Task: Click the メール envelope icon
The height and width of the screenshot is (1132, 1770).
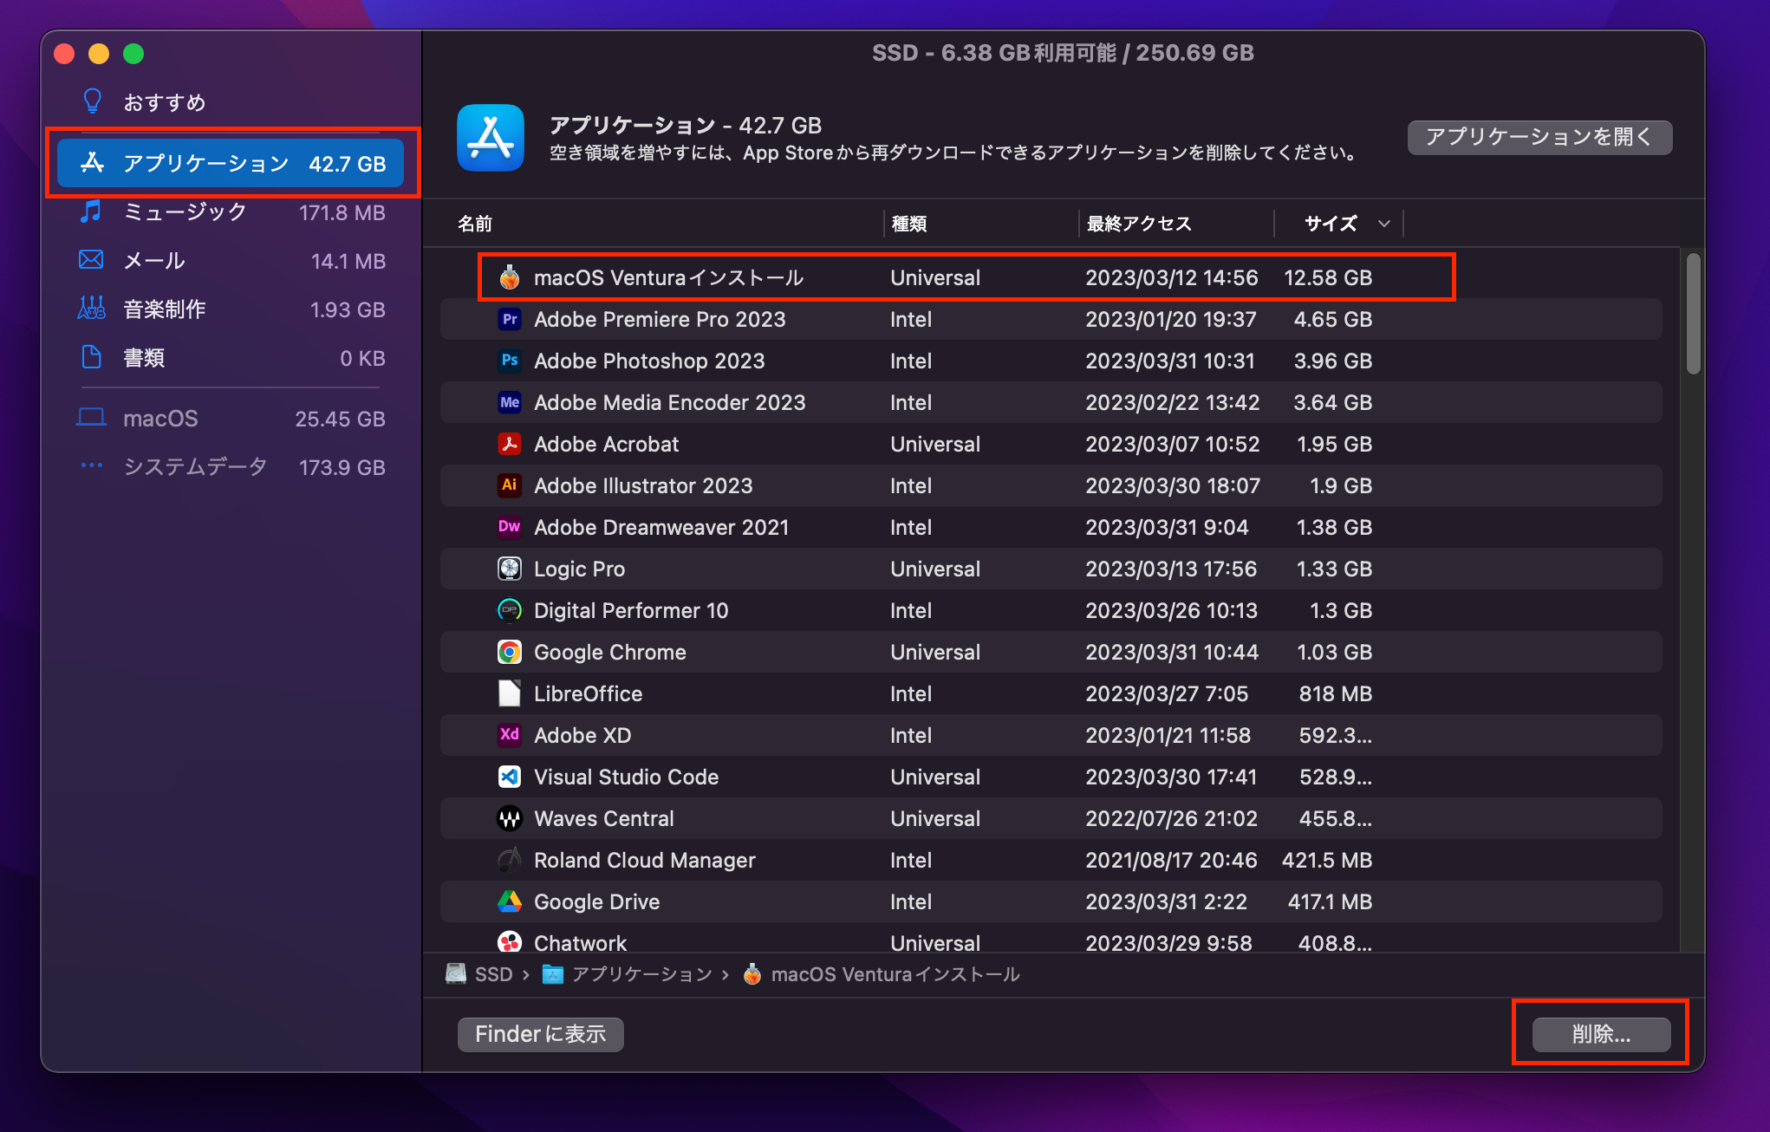Action: point(91,260)
